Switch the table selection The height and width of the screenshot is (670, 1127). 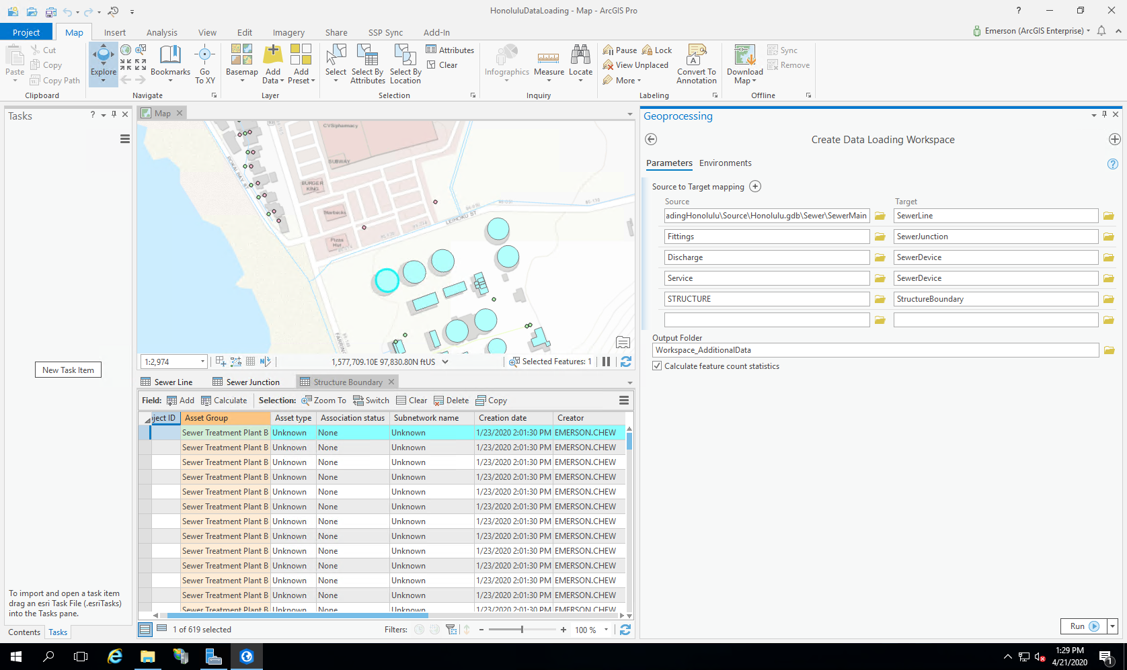click(371, 401)
